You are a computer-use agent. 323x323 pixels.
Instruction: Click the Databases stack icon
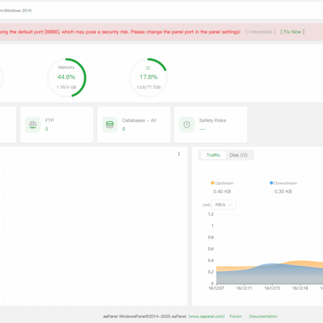coord(110,124)
